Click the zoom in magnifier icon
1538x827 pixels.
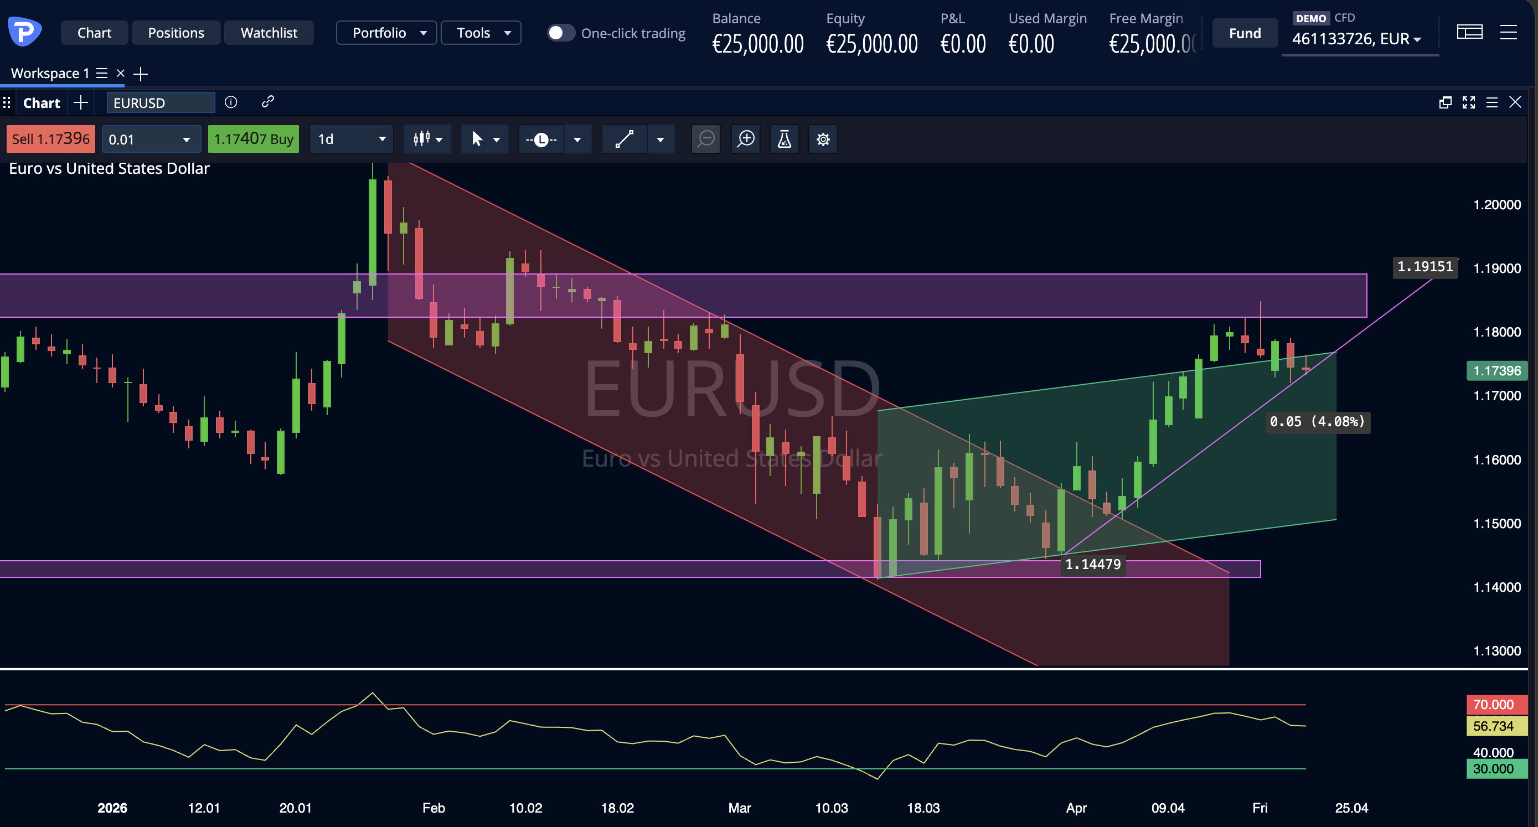click(746, 139)
